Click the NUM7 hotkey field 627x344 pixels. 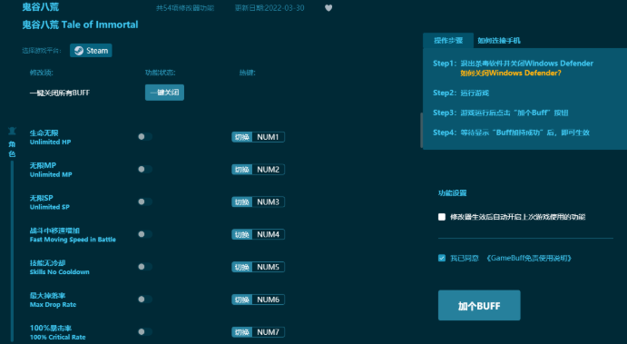[269, 332]
